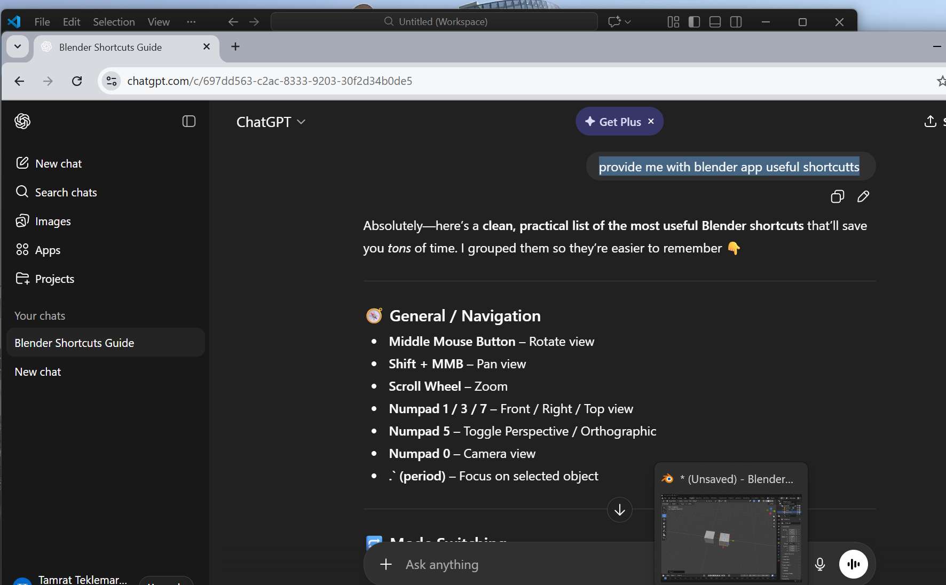Jump to latest message with the down arrow
The height and width of the screenshot is (585, 946).
click(x=619, y=510)
